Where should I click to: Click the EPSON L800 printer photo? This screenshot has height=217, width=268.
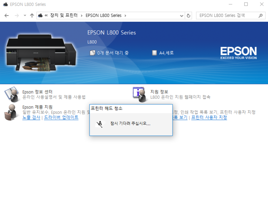pos(41,53)
